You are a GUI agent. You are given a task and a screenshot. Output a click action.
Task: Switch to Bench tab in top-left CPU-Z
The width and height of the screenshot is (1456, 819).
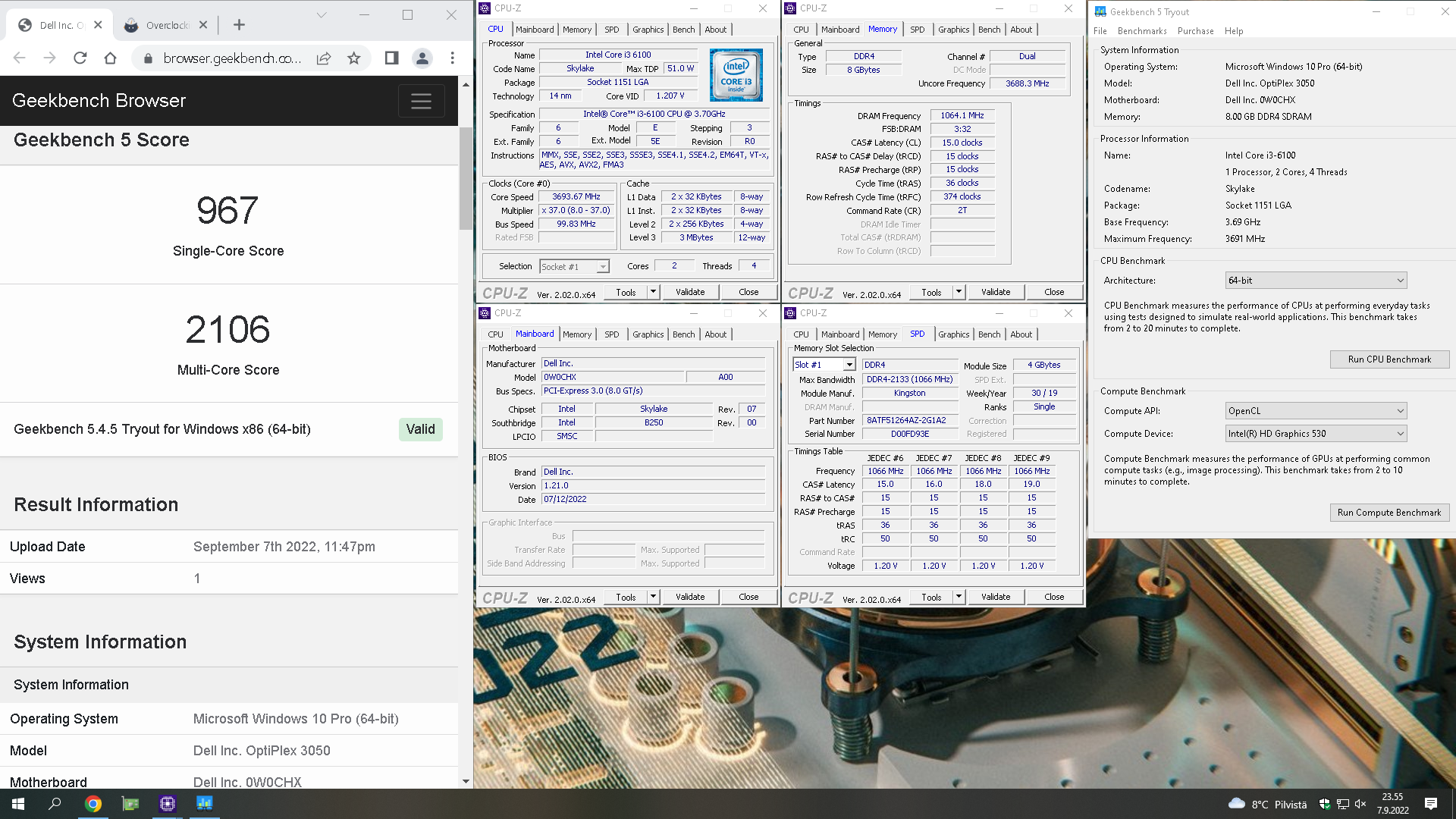coord(683,30)
